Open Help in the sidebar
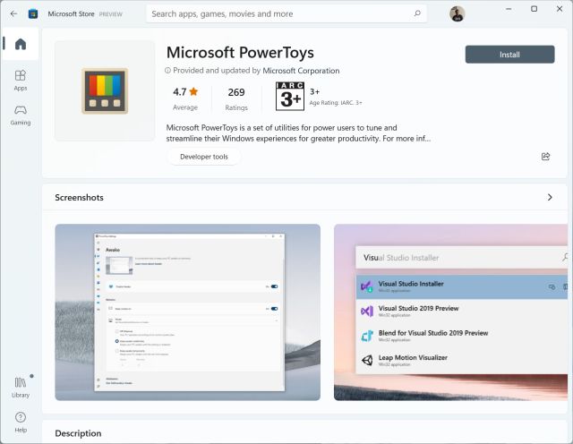 pos(21,423)
